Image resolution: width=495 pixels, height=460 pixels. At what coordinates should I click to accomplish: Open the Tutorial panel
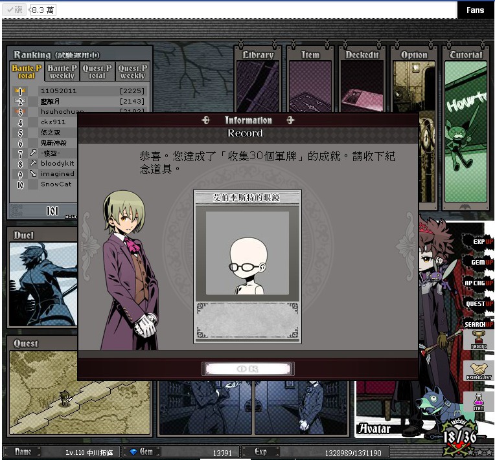click(x=466, y=127)
